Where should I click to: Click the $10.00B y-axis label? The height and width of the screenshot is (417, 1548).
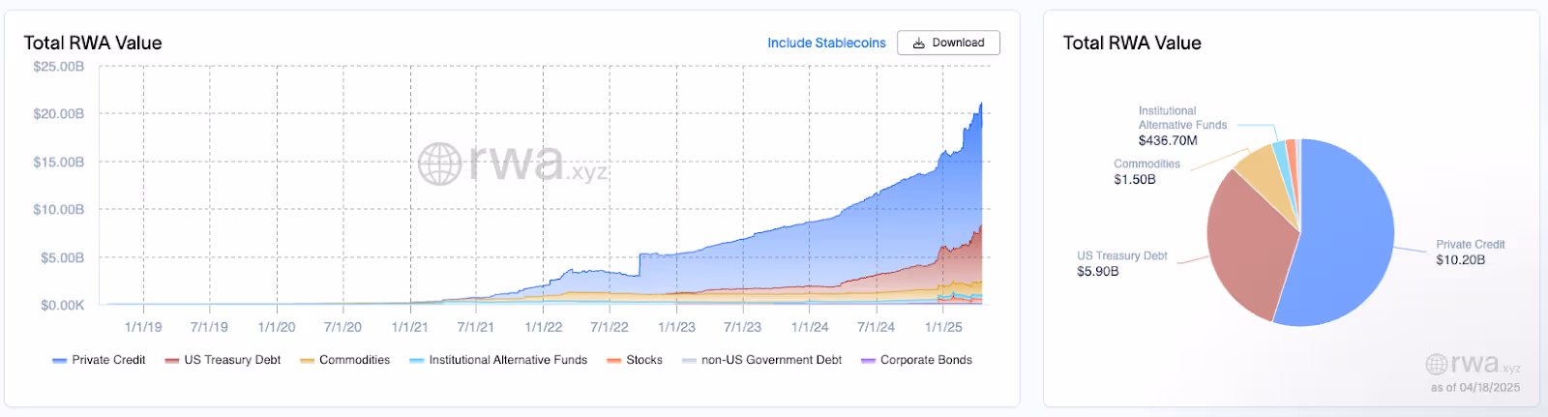[x=58, y=210]
